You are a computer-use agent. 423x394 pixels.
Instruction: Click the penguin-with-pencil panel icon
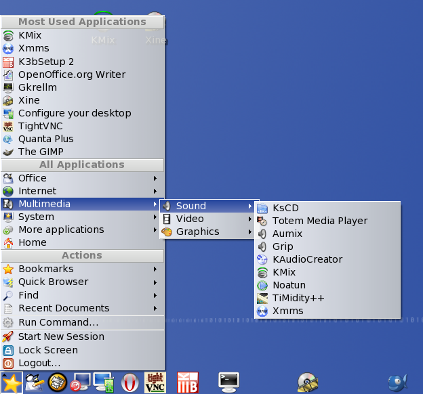(x=35, y=382)
